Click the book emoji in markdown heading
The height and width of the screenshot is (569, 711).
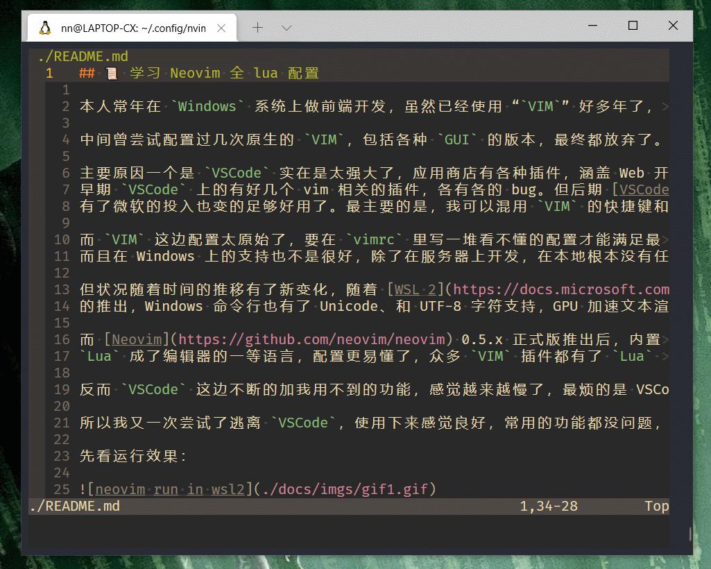pyautogui.click(x=111, y=72)
